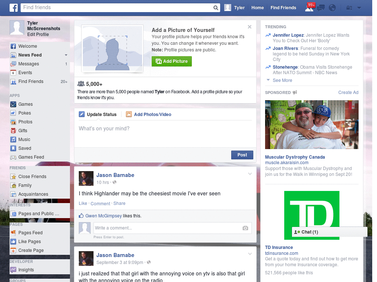Click Find Friends in top navigation
The height and width of the screenshot is (282, 377).
click(283, 8)
